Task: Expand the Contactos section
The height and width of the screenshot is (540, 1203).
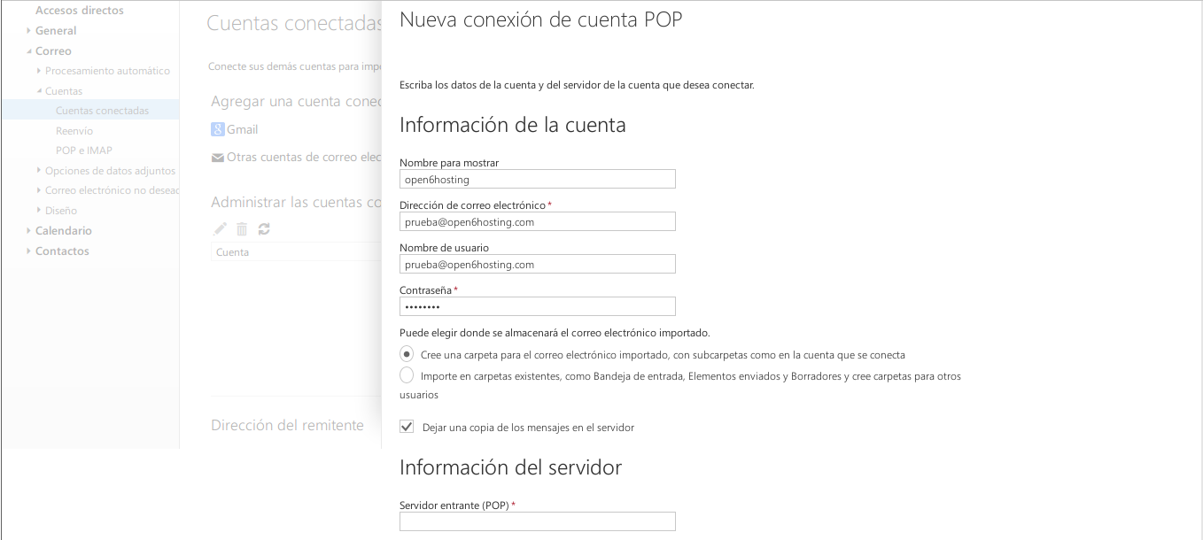Action: (x=29, y=251)
